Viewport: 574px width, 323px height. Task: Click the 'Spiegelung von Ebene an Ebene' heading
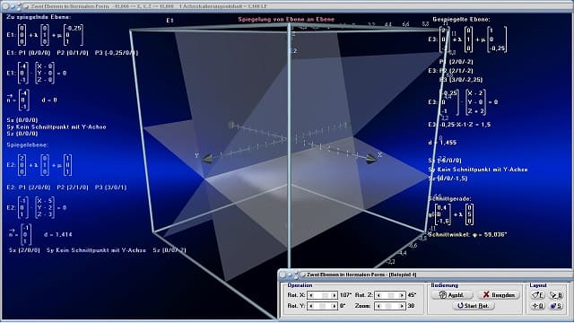click(x=286, y=19)
